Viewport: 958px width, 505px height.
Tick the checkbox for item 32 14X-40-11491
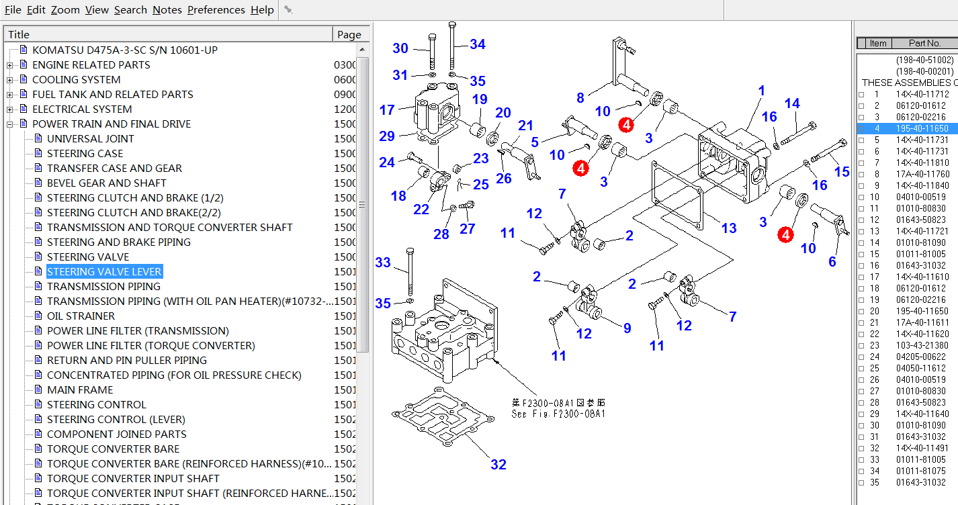coord(862,449)
